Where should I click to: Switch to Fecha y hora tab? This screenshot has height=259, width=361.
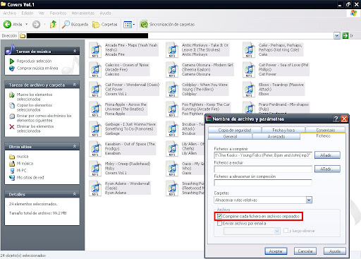point(283,130)
